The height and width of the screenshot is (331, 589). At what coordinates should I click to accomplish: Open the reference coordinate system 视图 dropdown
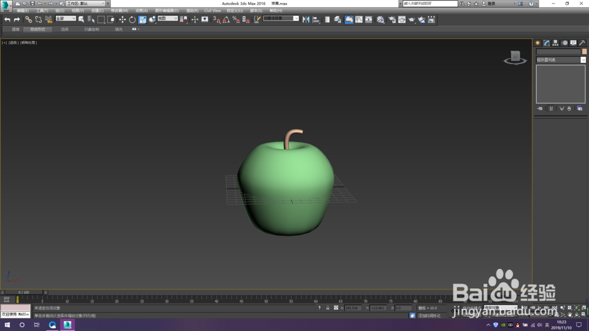[x=167, y=18]
